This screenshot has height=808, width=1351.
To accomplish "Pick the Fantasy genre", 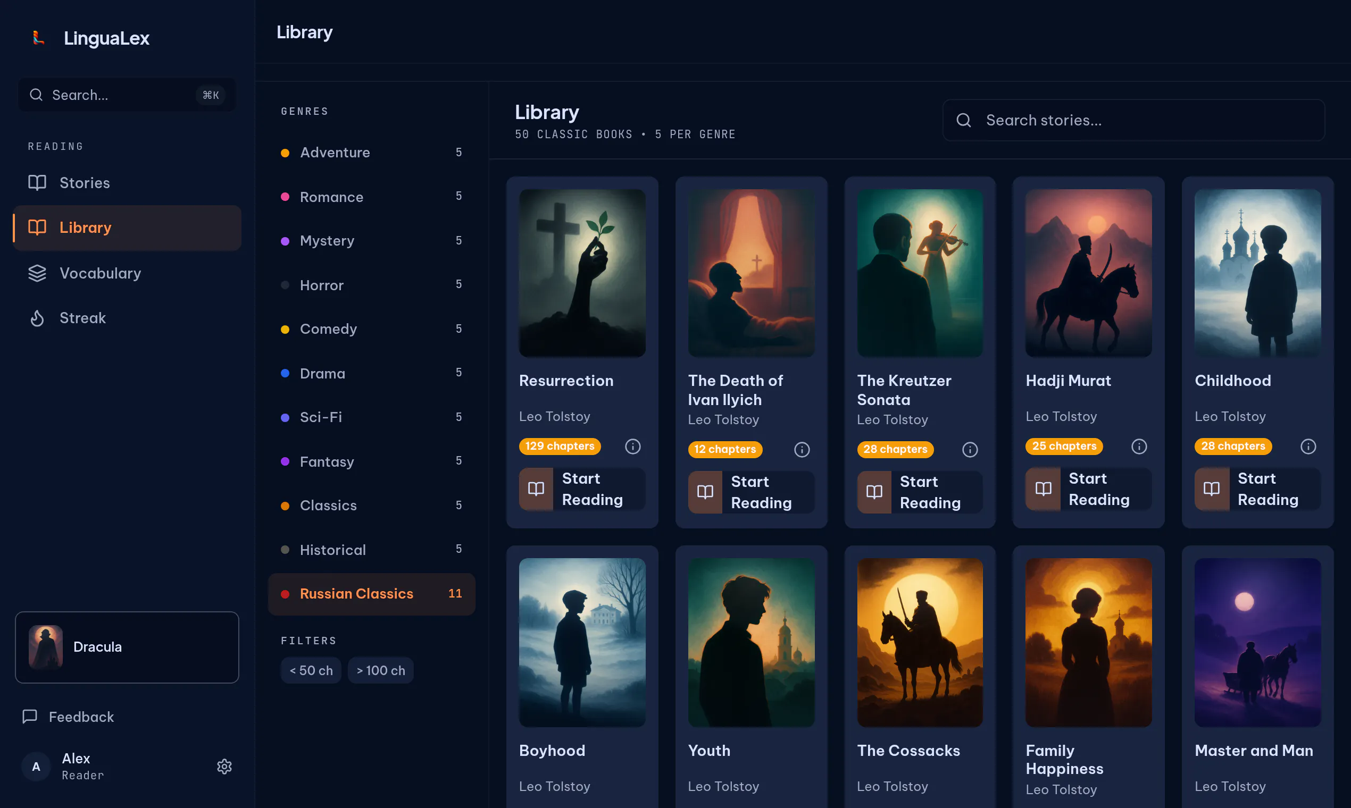I will (x=371, y=462).
